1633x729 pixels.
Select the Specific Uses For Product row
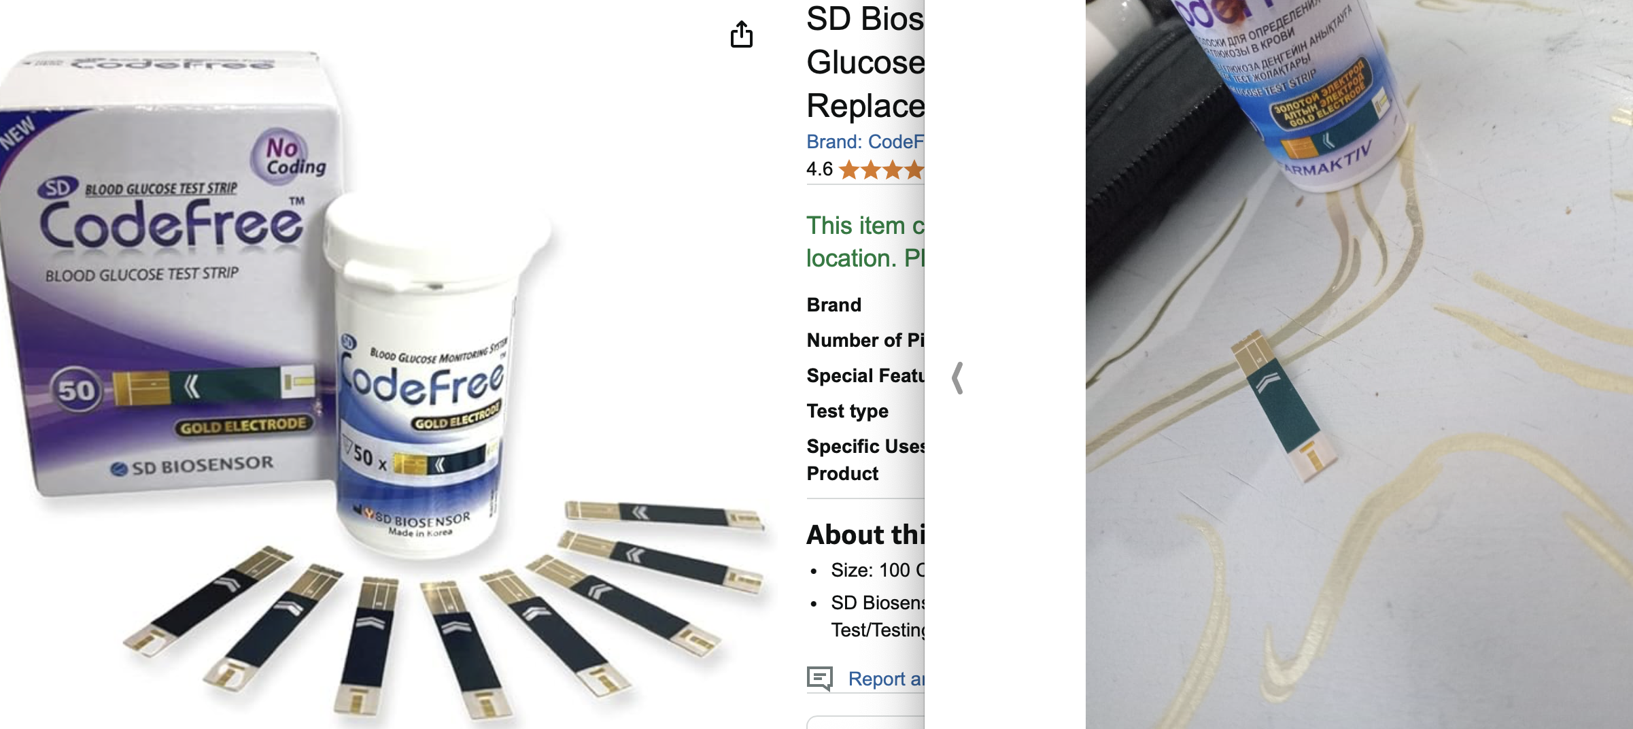click(x=865, y=460)
